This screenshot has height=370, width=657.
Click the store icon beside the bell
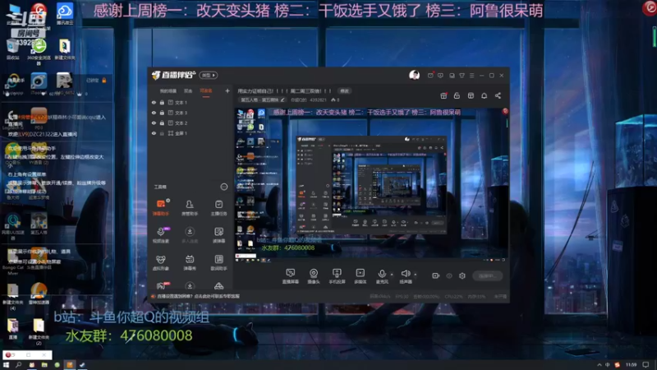471,95
